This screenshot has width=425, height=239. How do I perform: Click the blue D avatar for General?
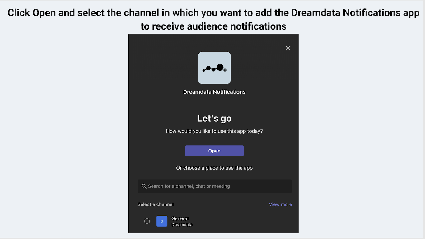tap(162, 221)
